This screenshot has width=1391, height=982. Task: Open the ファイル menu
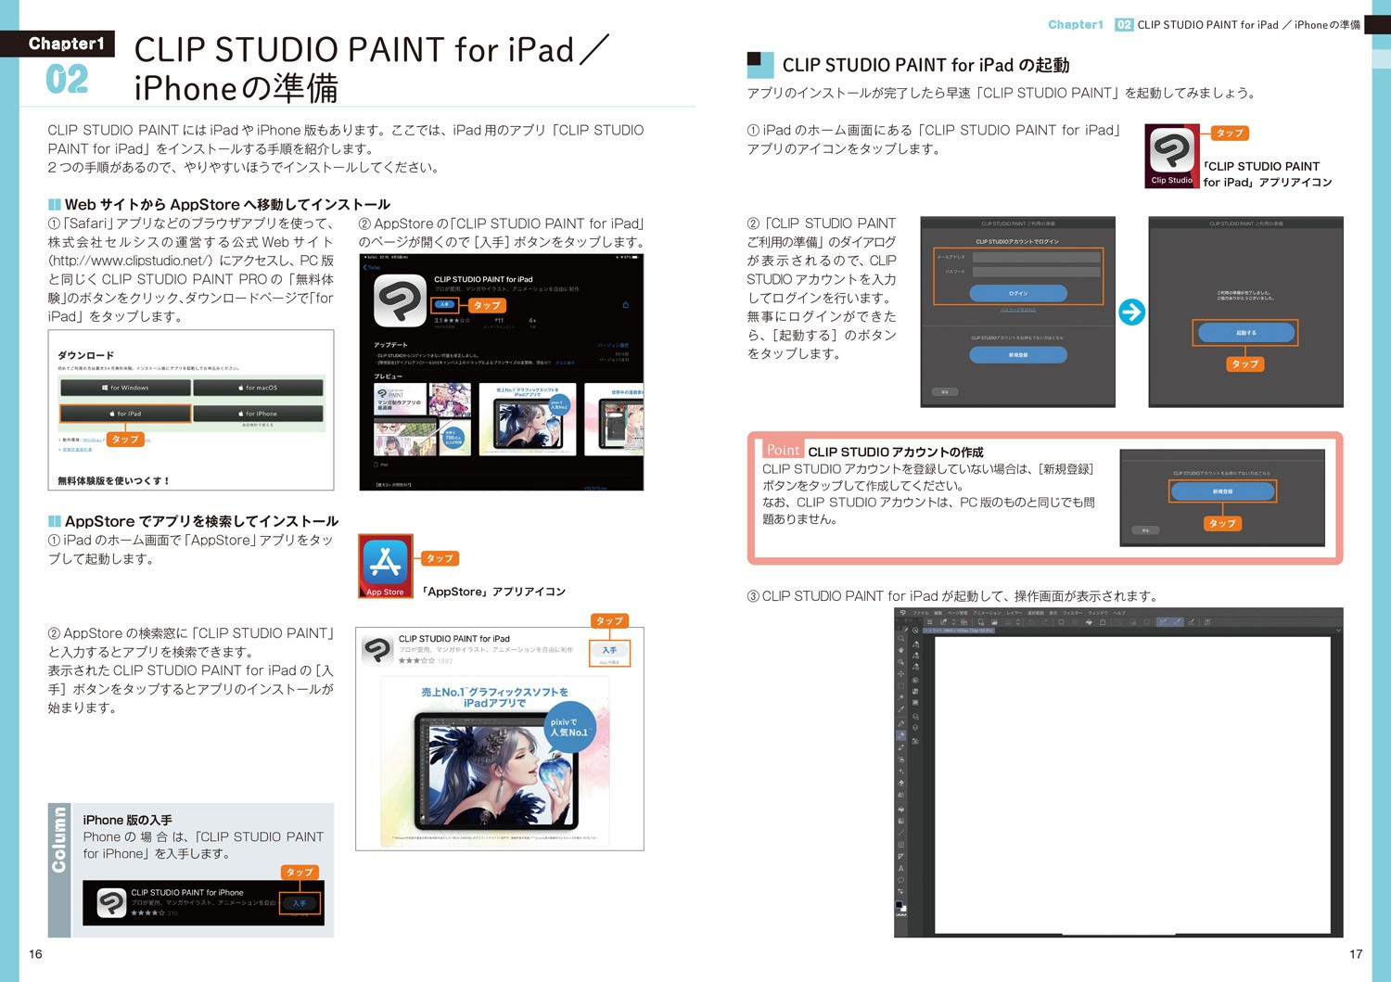[x=921, y=613]
